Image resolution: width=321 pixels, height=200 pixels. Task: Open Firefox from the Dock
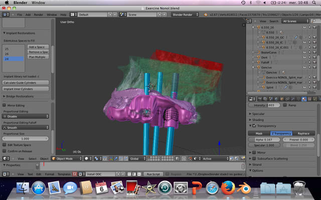228,188
